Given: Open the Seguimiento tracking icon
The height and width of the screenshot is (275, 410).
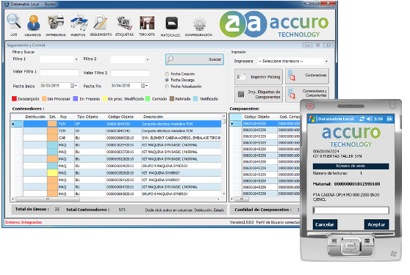Looking at the screenshot, I should [101, 23].
